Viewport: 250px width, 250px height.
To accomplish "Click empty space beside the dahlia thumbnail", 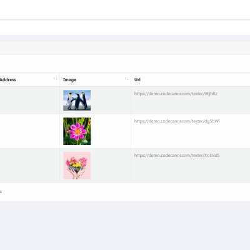I will pos(111,131).
